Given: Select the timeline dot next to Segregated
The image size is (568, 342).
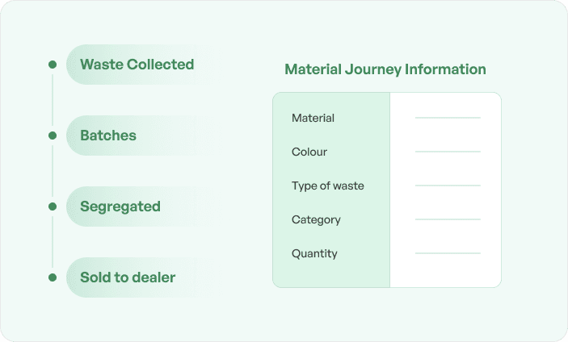Looking at the screenshot, I should (53, 206).
